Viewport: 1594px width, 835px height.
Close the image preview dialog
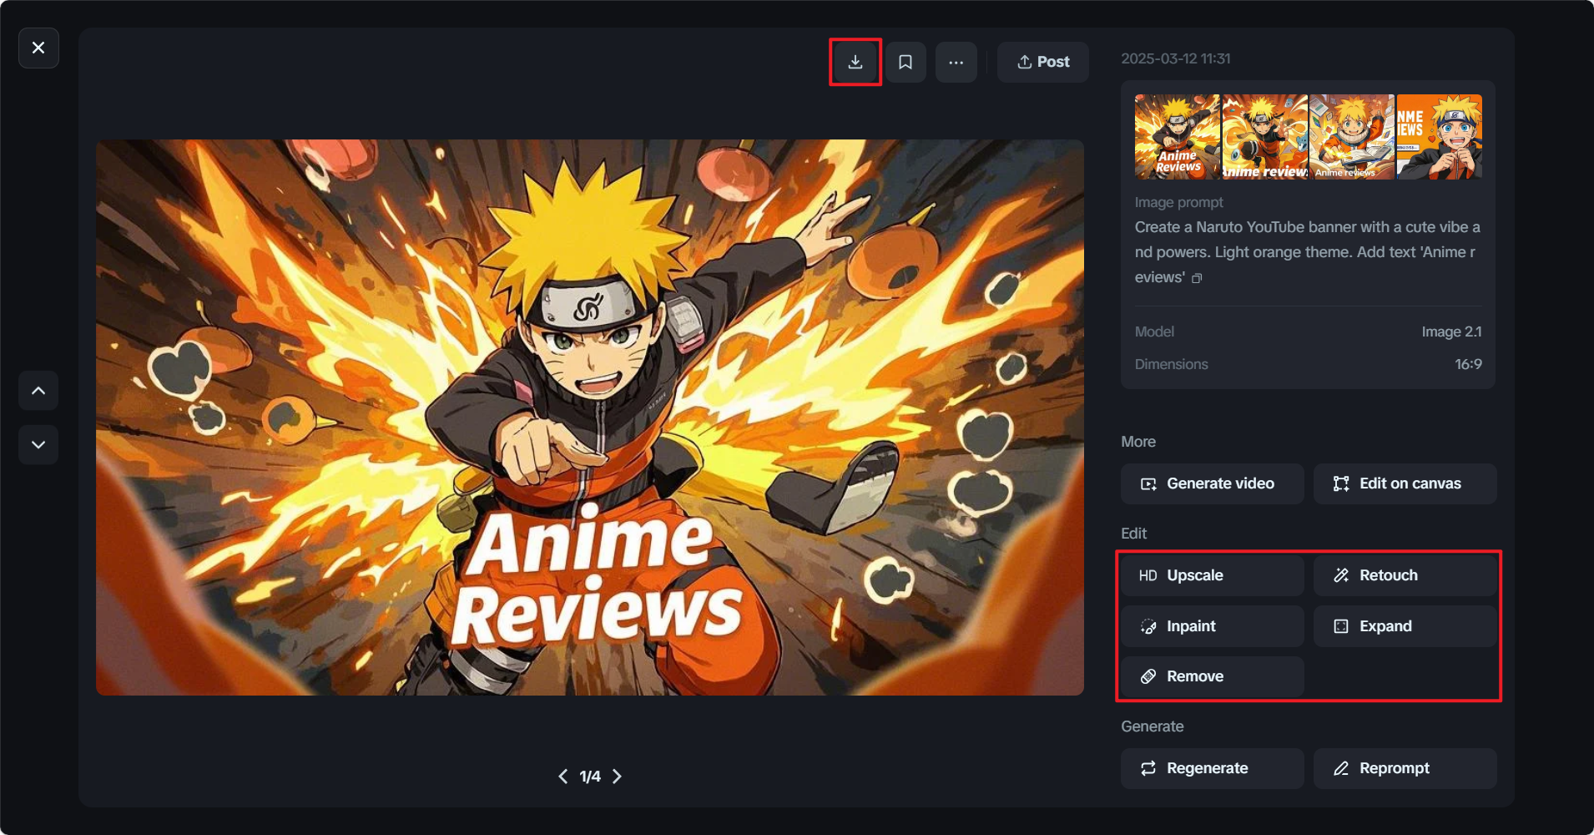click(x=38, y=48)
